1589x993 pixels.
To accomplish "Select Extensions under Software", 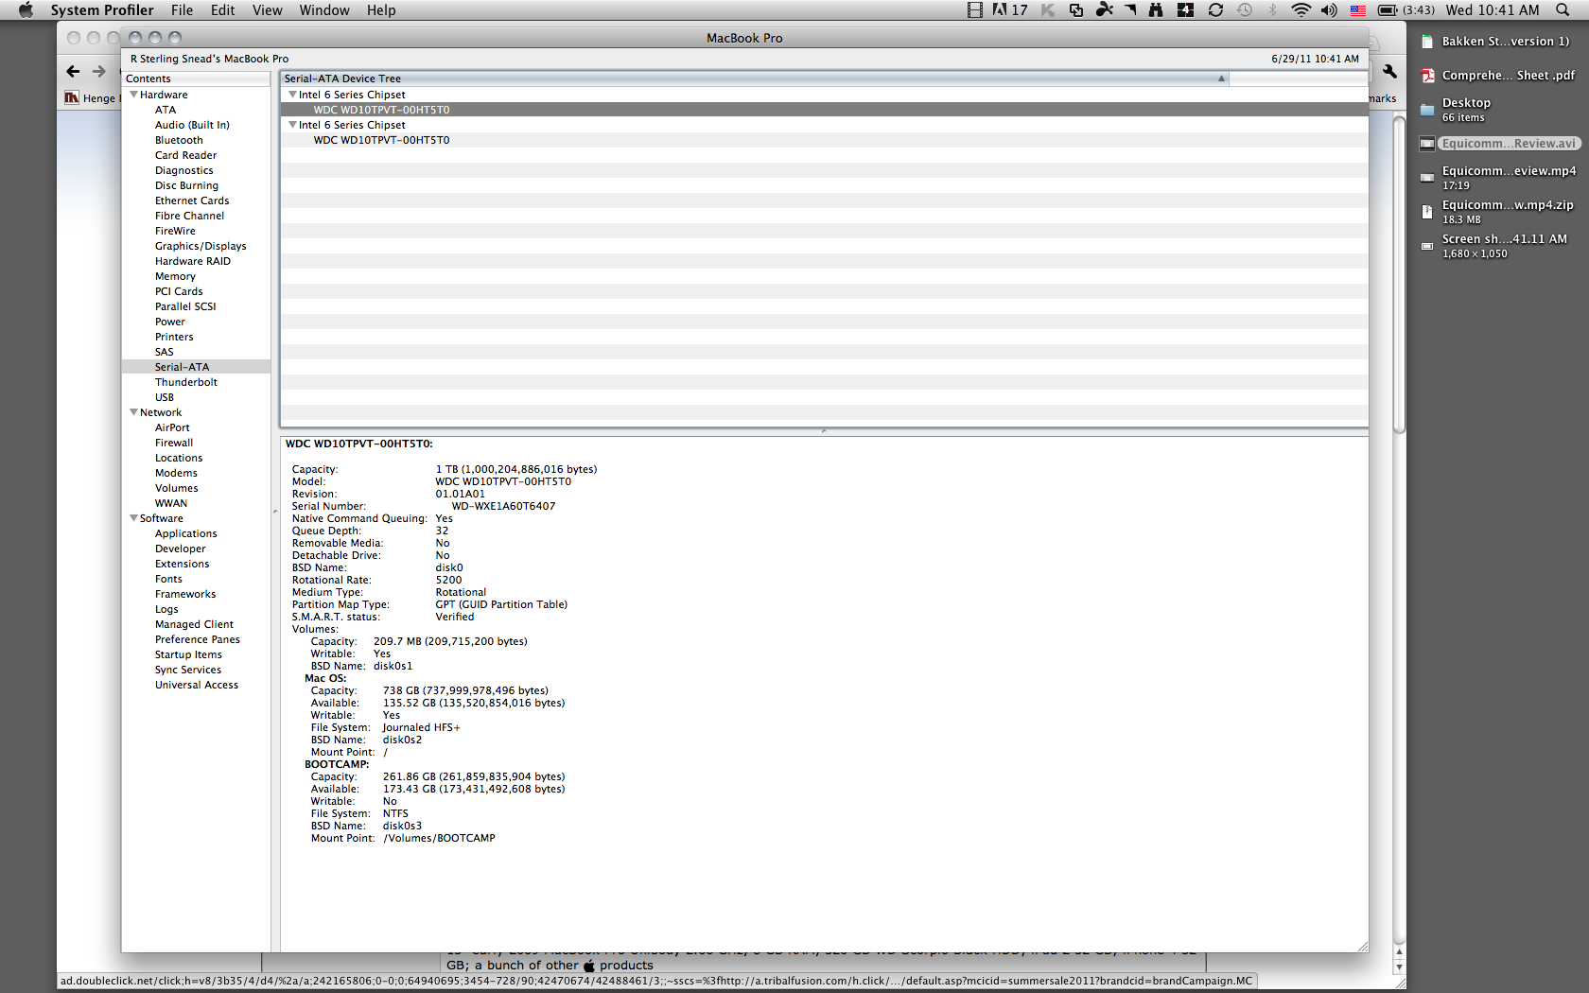I will tap(183, 564).
